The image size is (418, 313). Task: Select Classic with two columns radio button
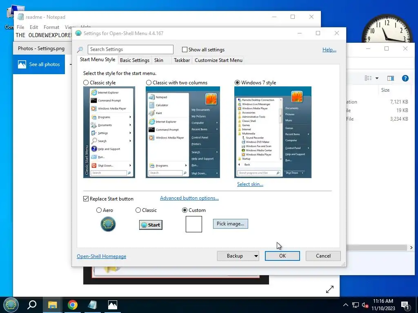pos(149,83)
